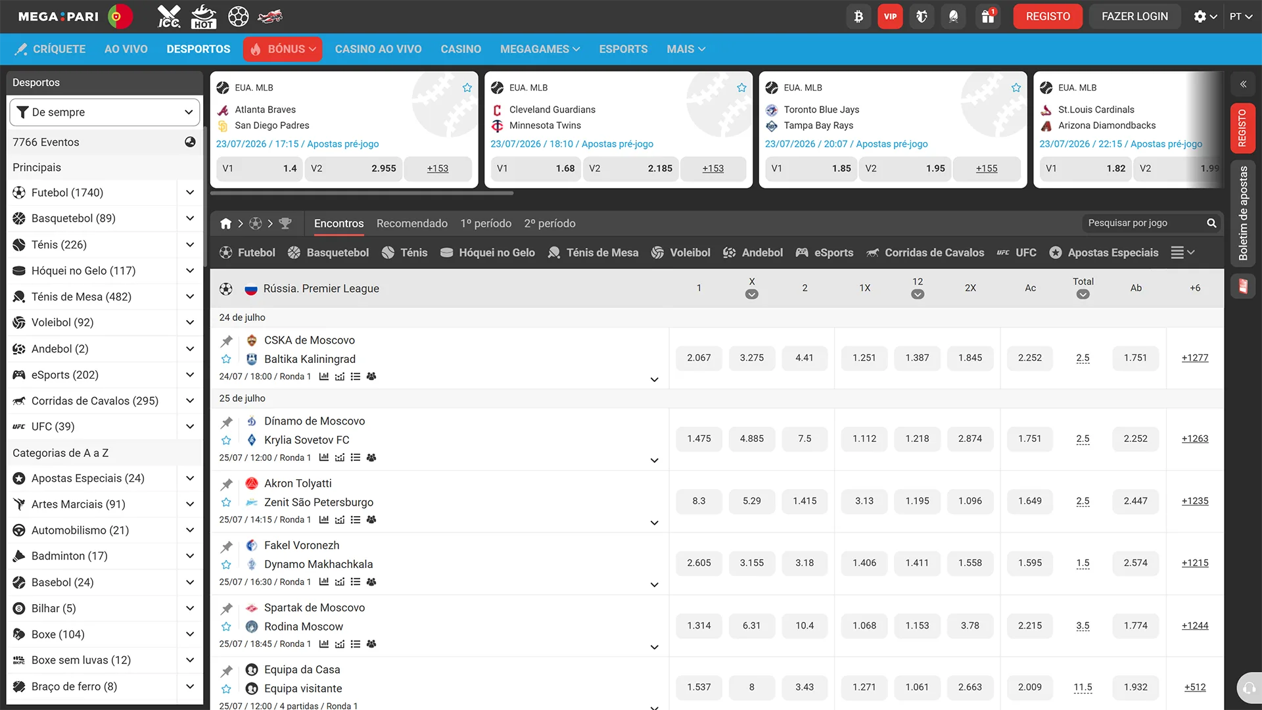The width and height of the screenshot is (1262, 710).
Task: Switch to the Recomendado tab
Action: (411, 224)
